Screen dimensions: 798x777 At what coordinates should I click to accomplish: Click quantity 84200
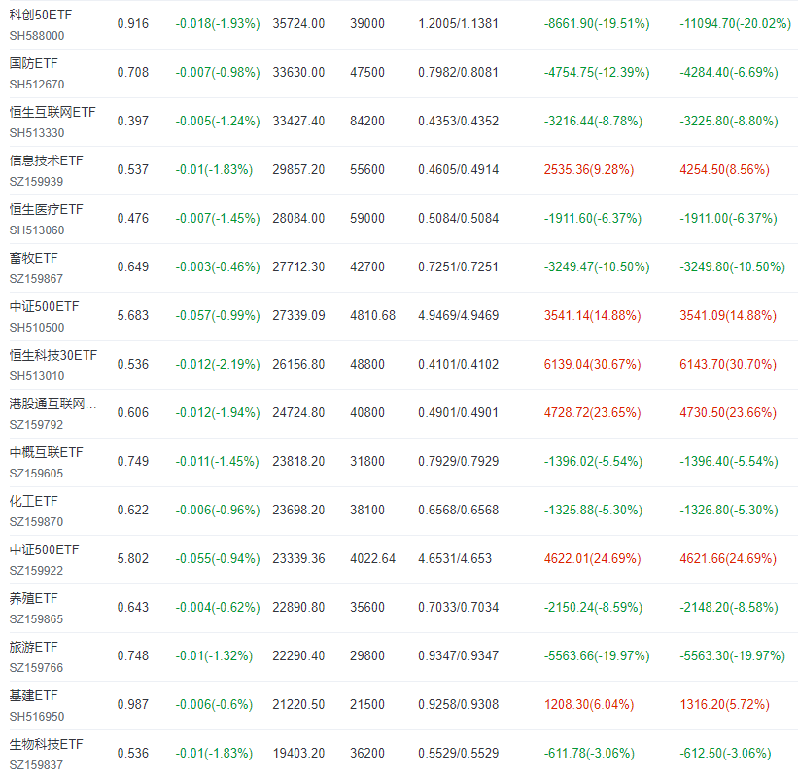click(367, 122)
